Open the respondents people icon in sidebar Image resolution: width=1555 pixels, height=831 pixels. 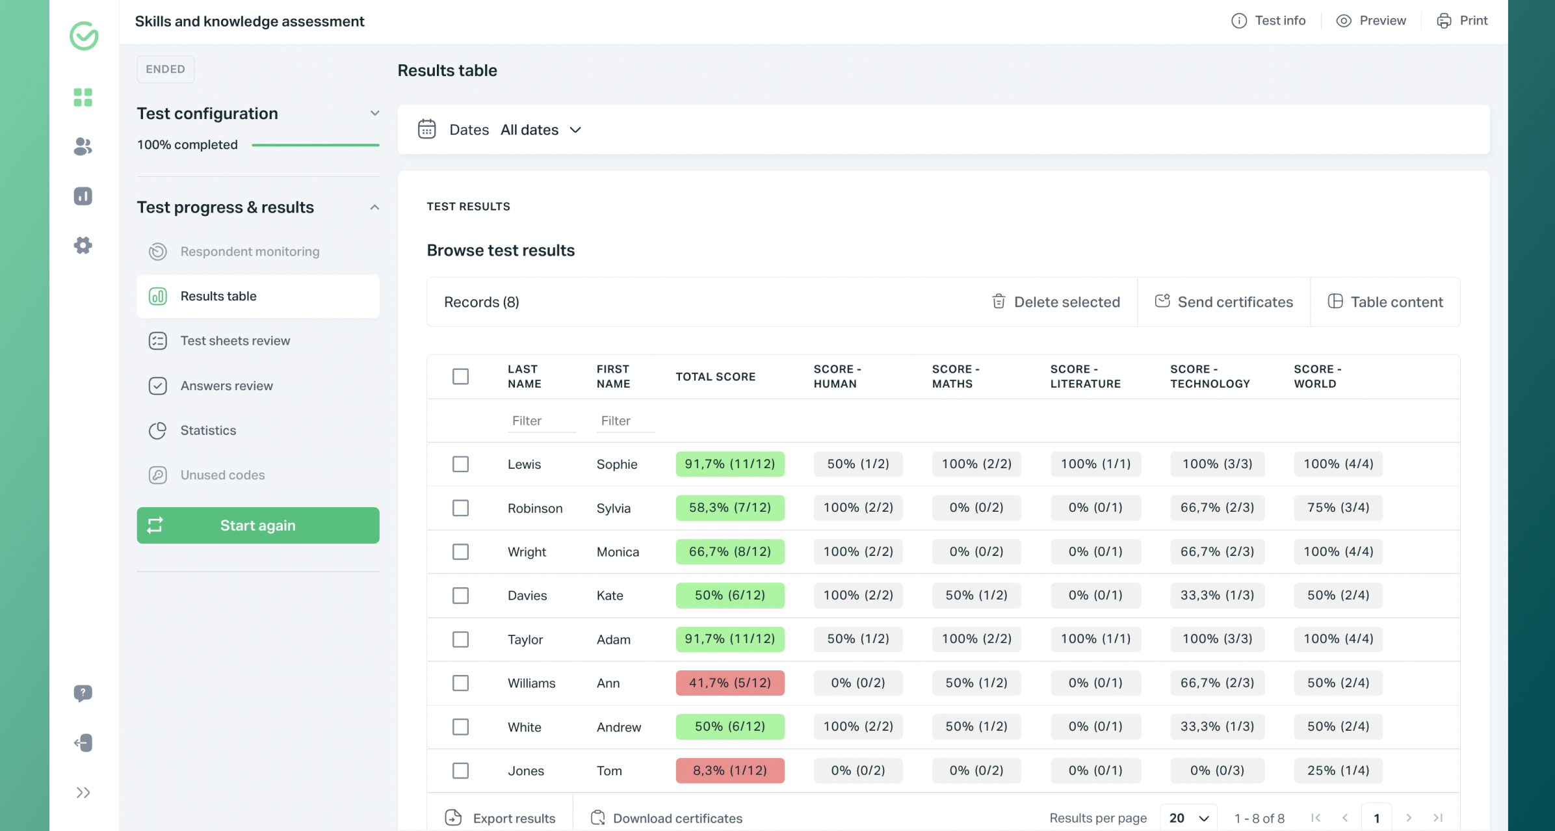(x=83, y=147)
